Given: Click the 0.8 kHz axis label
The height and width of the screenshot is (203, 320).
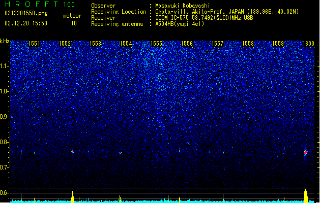Looking at the screenshot, I should [5, 142].
